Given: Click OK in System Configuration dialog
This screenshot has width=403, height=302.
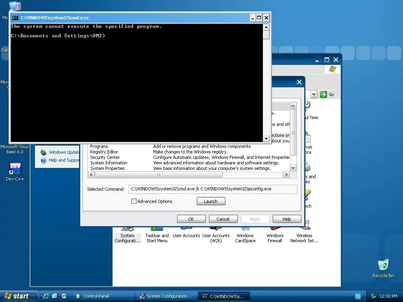Looking at the screenshot, I should [x=191, y=219].
